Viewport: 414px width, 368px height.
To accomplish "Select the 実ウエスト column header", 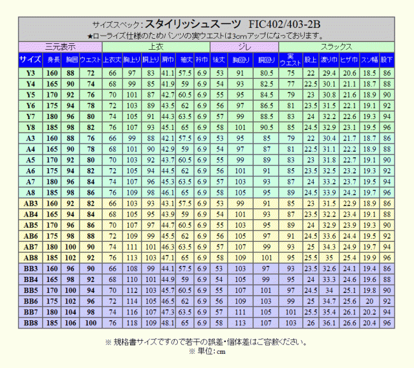I will (x=291, y=60).
